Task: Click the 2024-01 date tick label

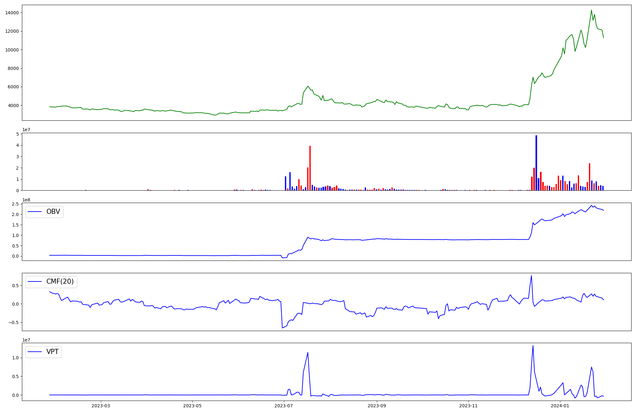Action: click(560, 405)
